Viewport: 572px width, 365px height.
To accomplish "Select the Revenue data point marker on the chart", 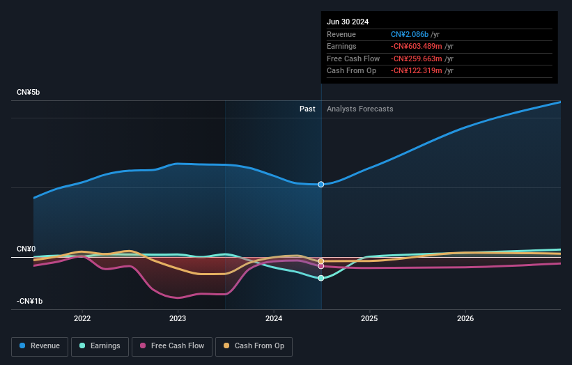I will tap(321, 185).
